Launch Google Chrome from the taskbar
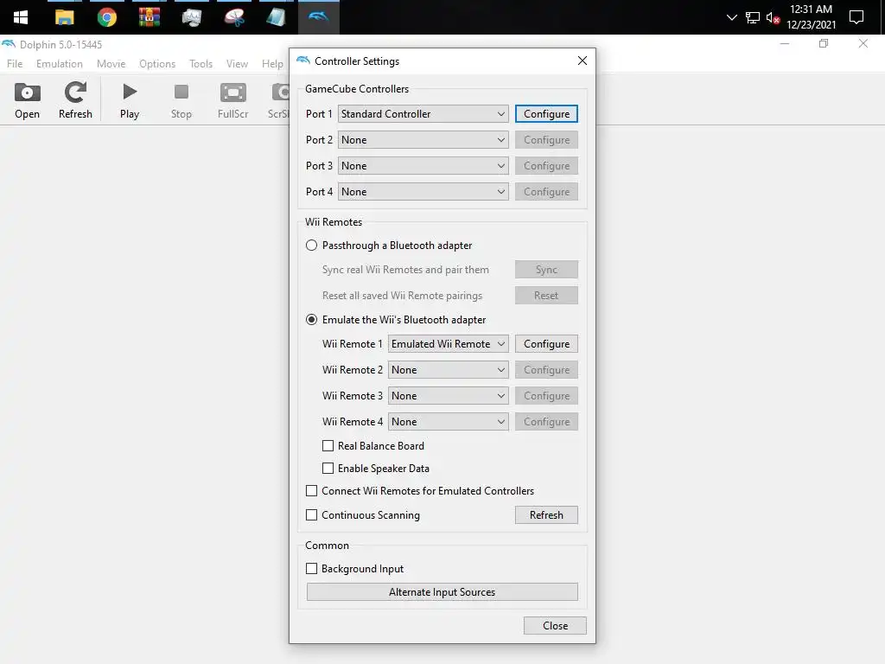Image resolution: width=885 pixels, height=664 pixels. [106, 17]
